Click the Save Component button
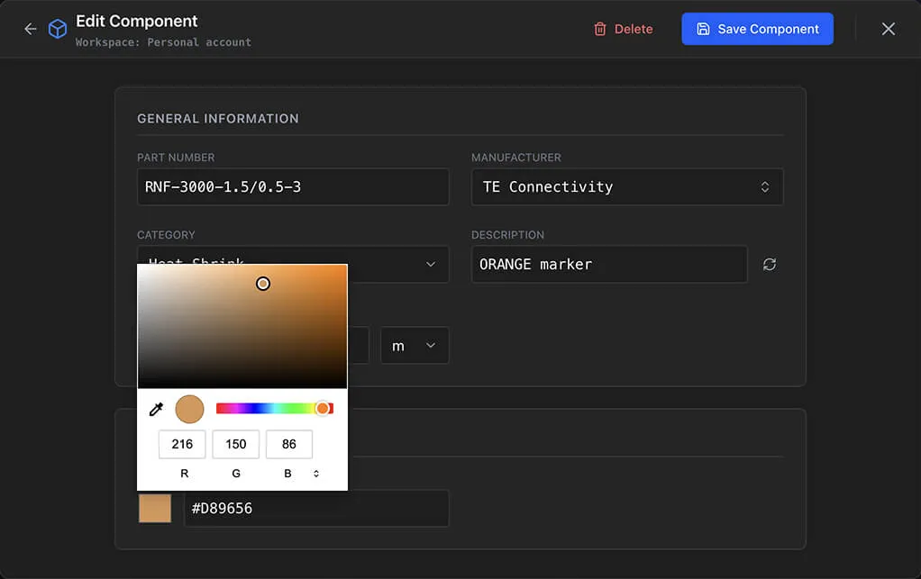 [758, 28]
